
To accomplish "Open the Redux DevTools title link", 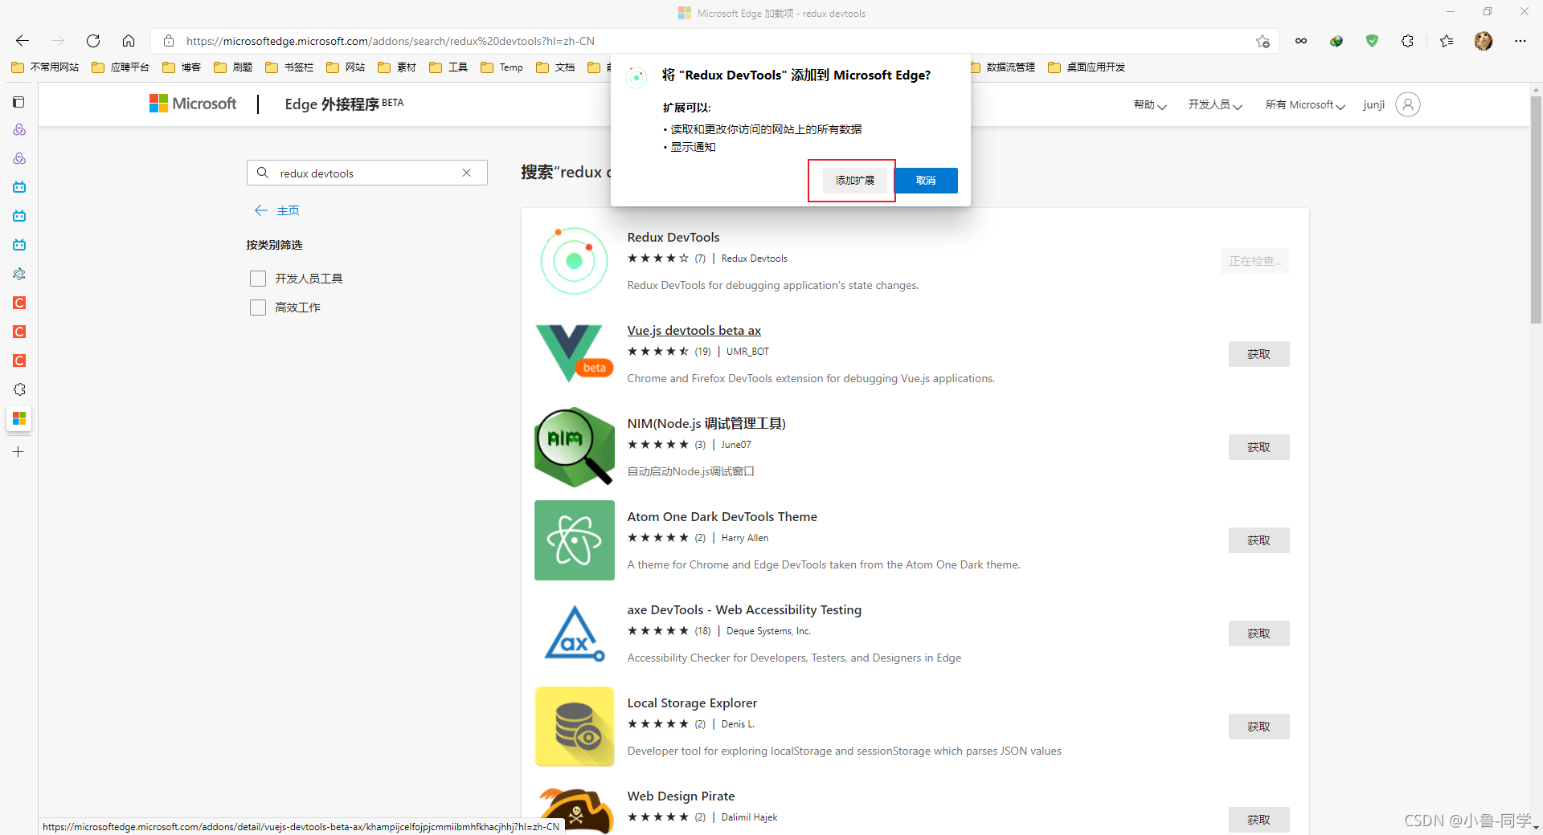I will click(673, 238).
